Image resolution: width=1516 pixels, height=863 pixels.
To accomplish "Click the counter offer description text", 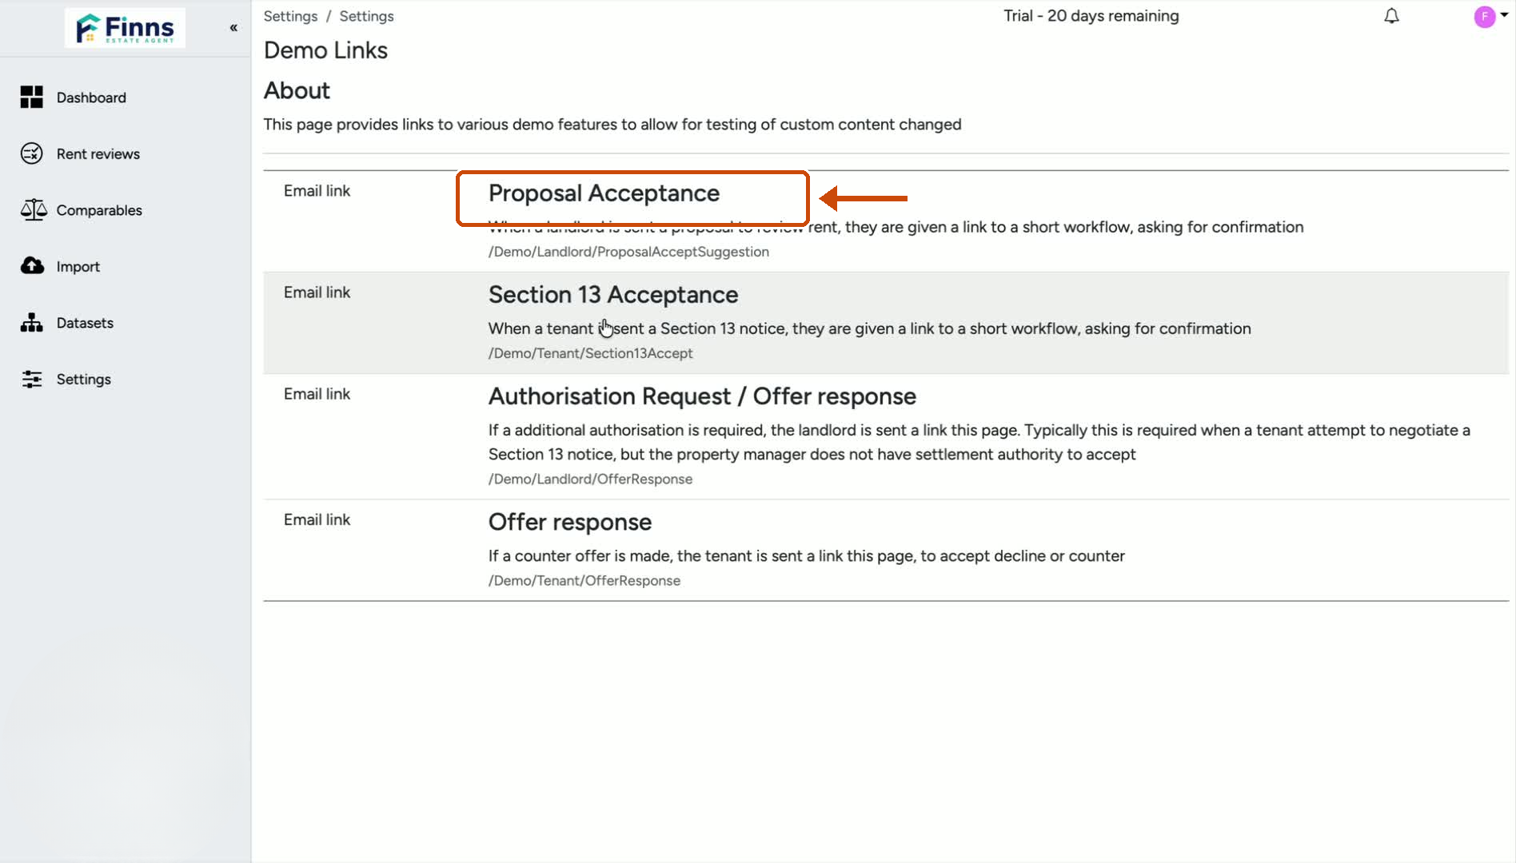I will [807, 556].
